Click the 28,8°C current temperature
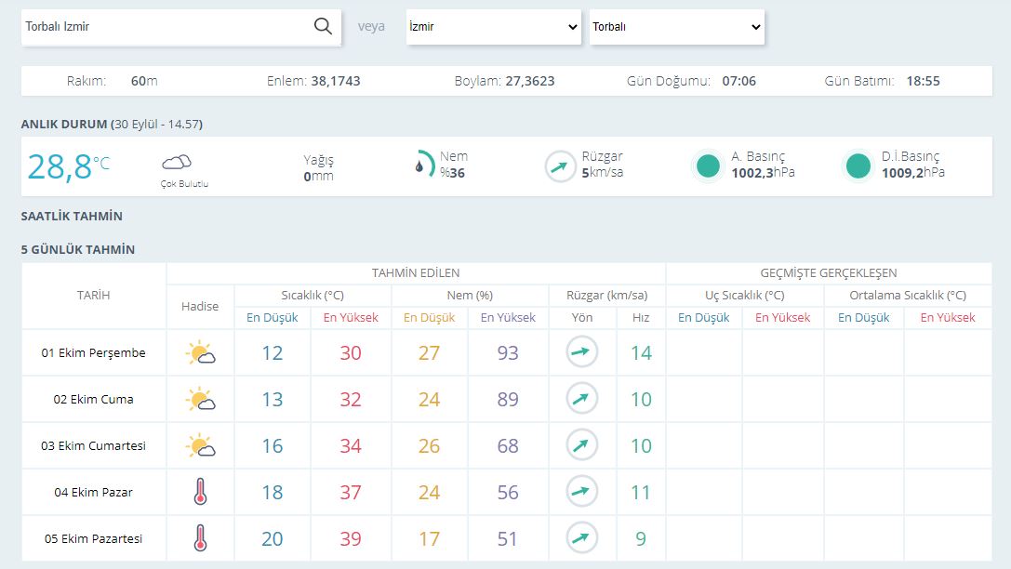This screenshot has width=1011, height=569. (68, 166)
